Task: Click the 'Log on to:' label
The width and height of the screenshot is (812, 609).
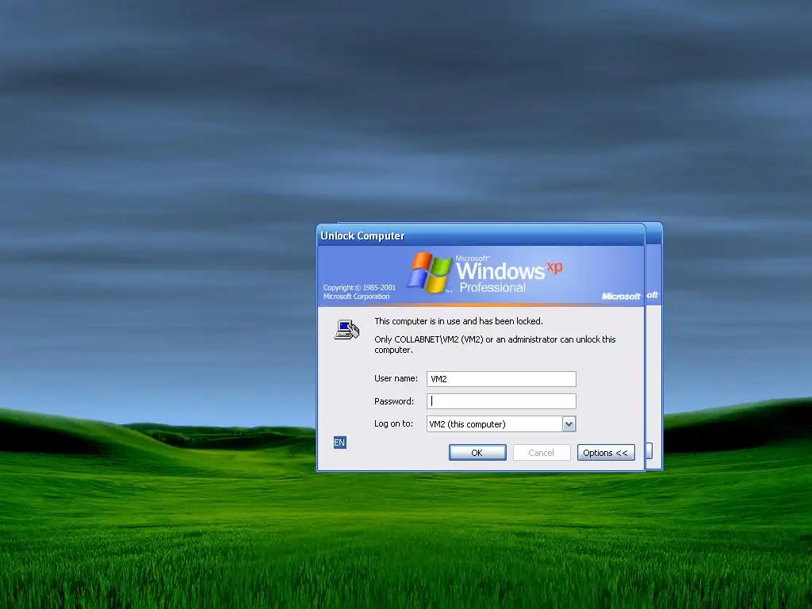Action: (393, 423)
